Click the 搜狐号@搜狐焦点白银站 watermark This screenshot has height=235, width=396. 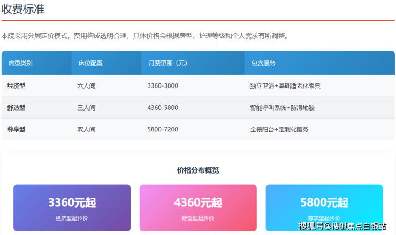(342, 226)
